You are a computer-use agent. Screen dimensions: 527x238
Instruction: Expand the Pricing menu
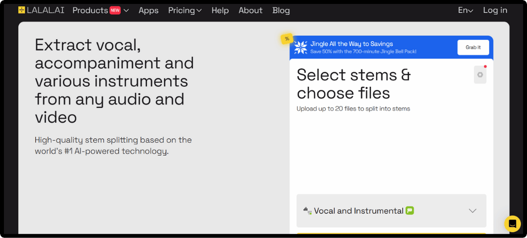tap(185, 10)
